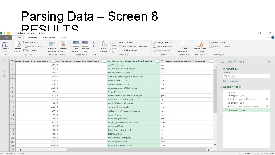275x155 pixels.
Task: Open the help question mark icon
Action: click(272, 37)
